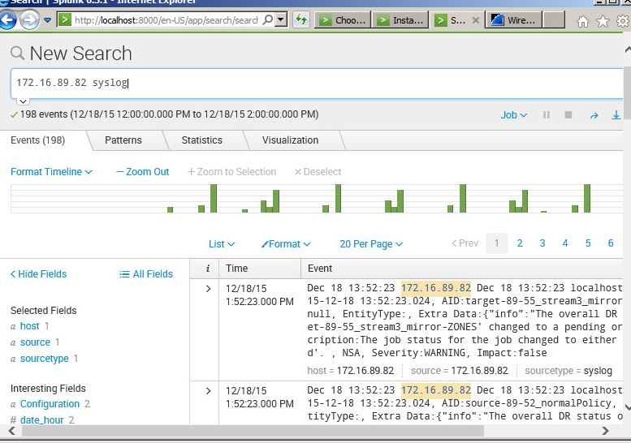Open the recent pages dropdown arrow
Image resolution: width=631 pixels, height=443 pixels.
coord(47,19)
